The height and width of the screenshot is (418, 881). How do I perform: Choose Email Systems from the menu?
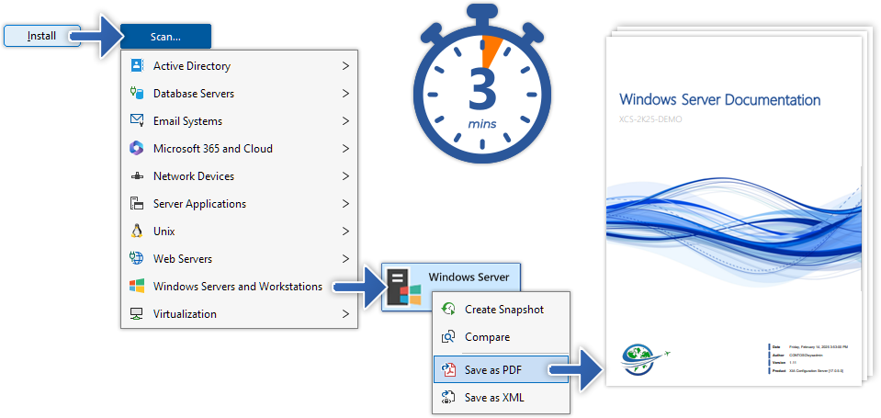tap(240, 120)
